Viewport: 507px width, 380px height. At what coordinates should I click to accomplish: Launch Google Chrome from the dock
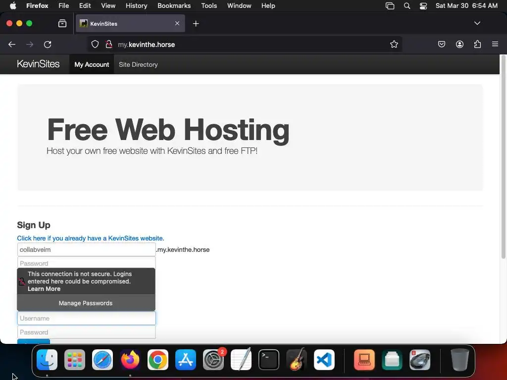click(158, 360)
